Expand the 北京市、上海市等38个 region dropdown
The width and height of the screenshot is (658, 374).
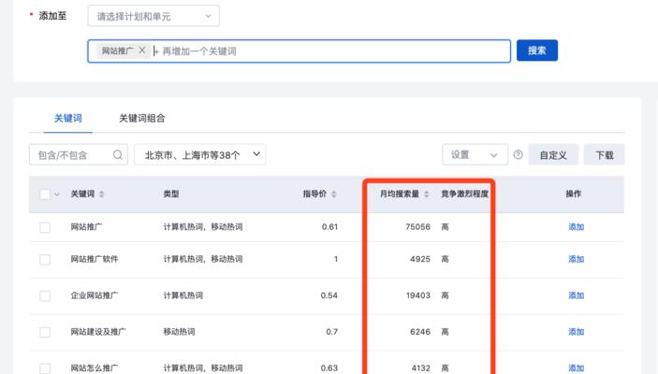click(x=199, y=154)
